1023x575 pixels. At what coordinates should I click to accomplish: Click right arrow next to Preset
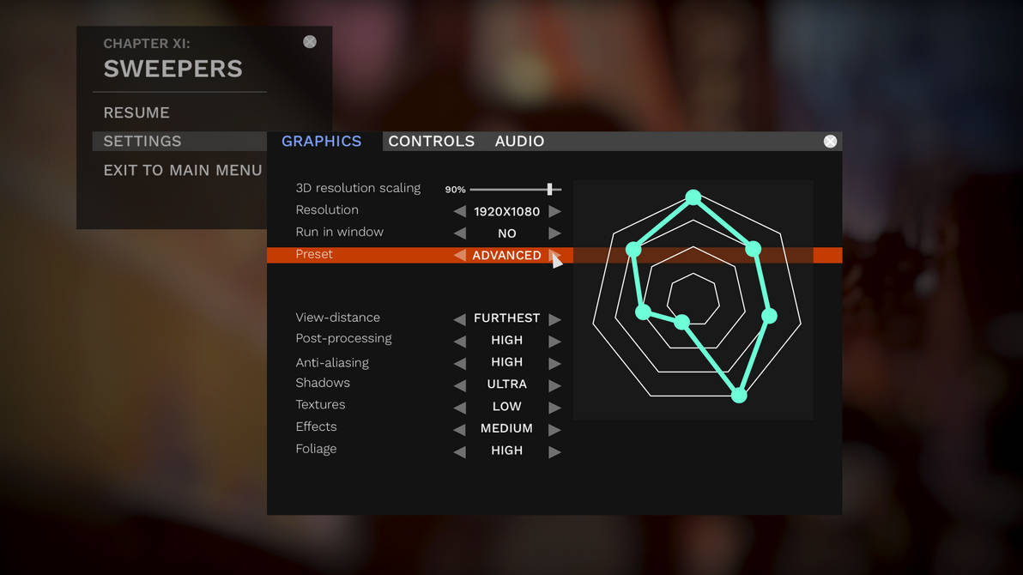coord(555,255)
